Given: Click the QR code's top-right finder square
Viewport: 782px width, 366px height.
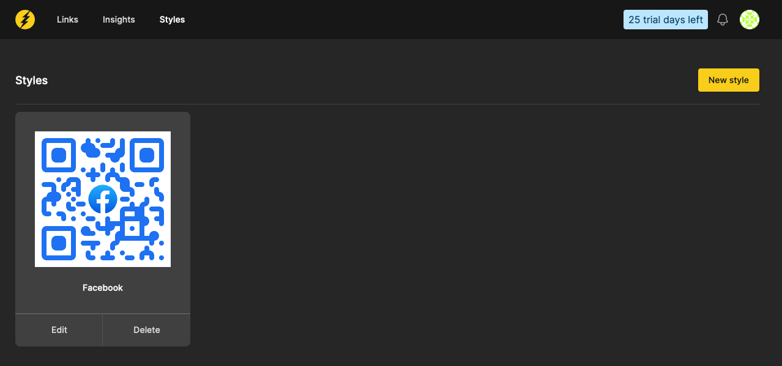Looking at the screenshot, I should (147, 155).
